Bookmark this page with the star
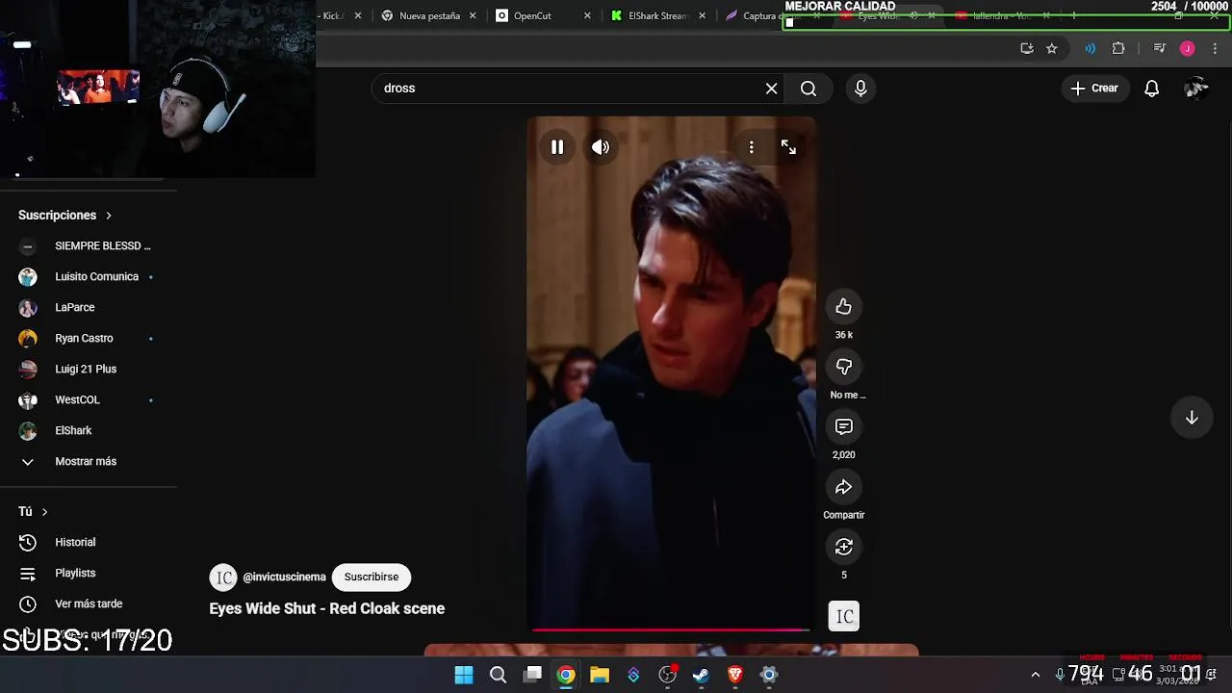 click(1052, 48)
